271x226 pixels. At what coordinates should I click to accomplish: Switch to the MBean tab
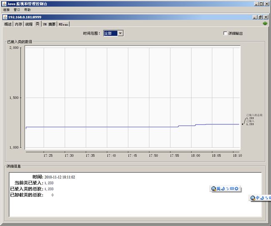63,24
